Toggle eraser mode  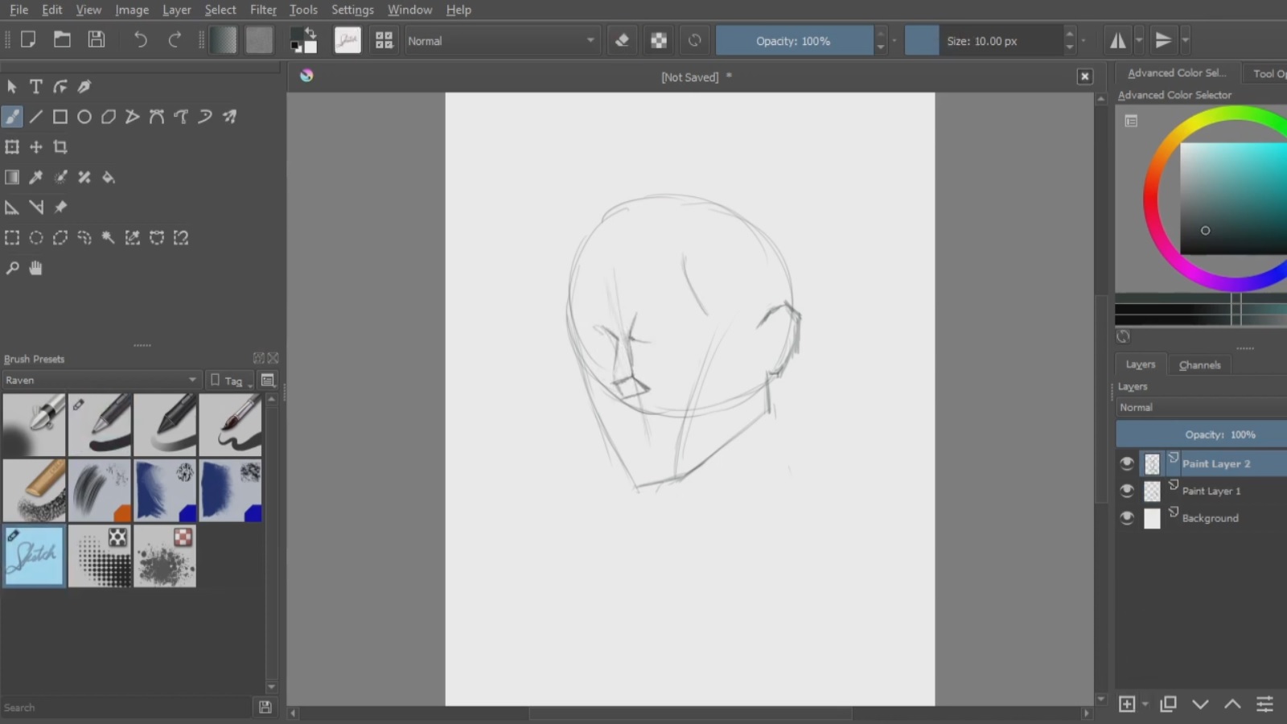click(x=622, y=40)
